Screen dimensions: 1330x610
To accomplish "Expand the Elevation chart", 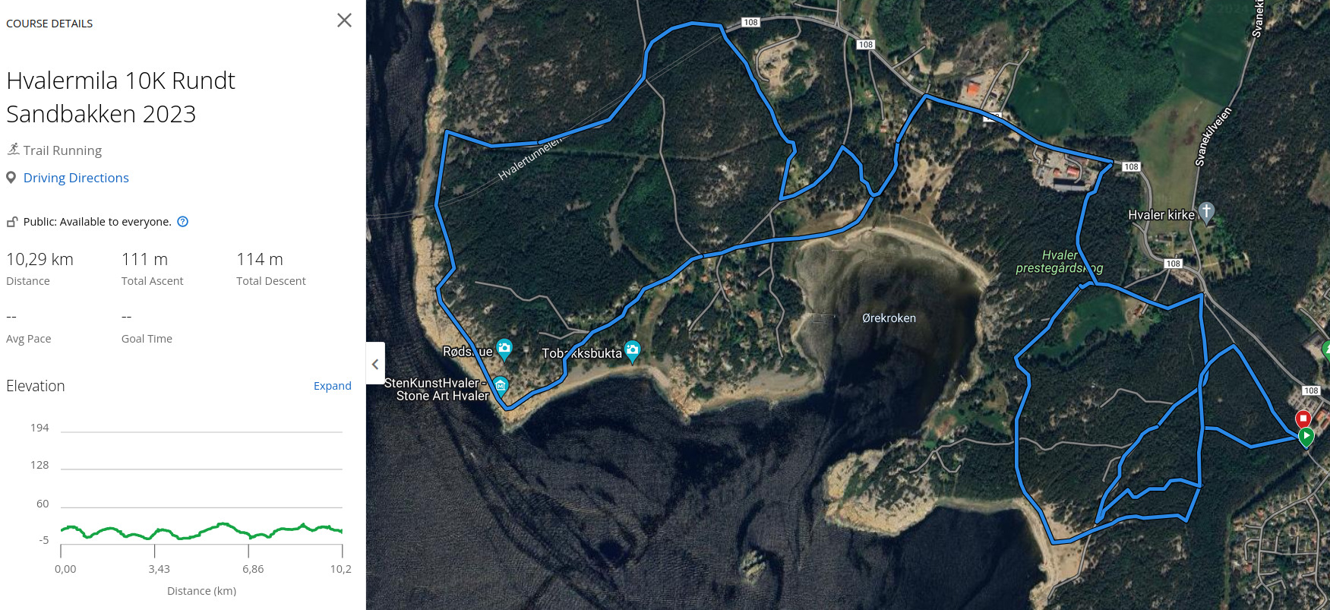I will click(x=333, y=386).
